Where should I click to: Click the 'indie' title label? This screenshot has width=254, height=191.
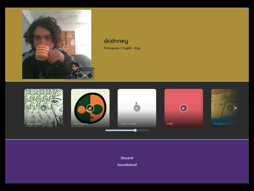tap(170, 124)
